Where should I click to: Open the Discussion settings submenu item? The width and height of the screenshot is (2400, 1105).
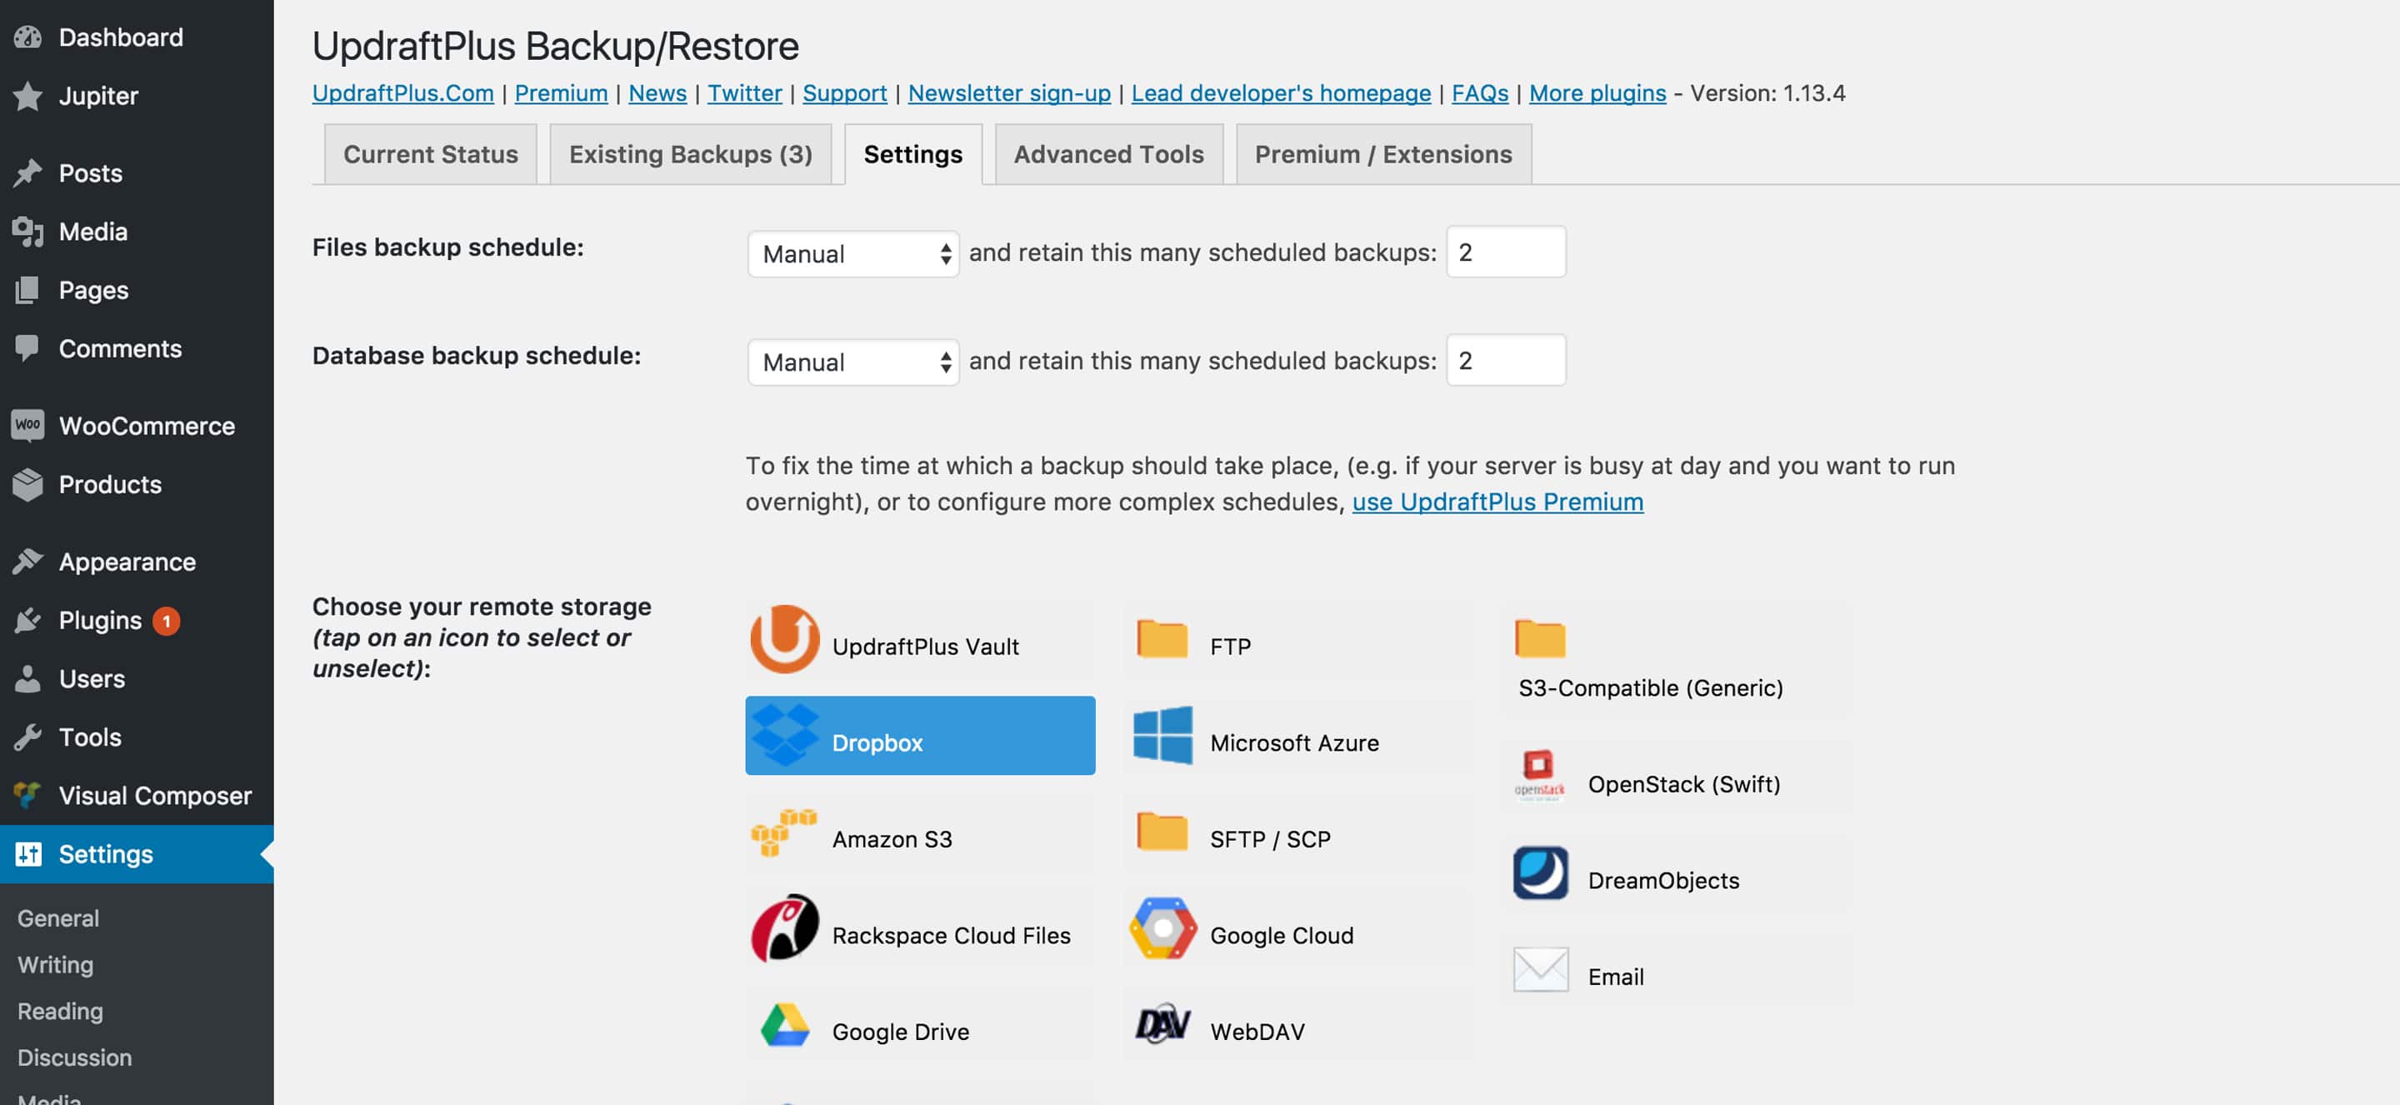tap(74, 1057)
